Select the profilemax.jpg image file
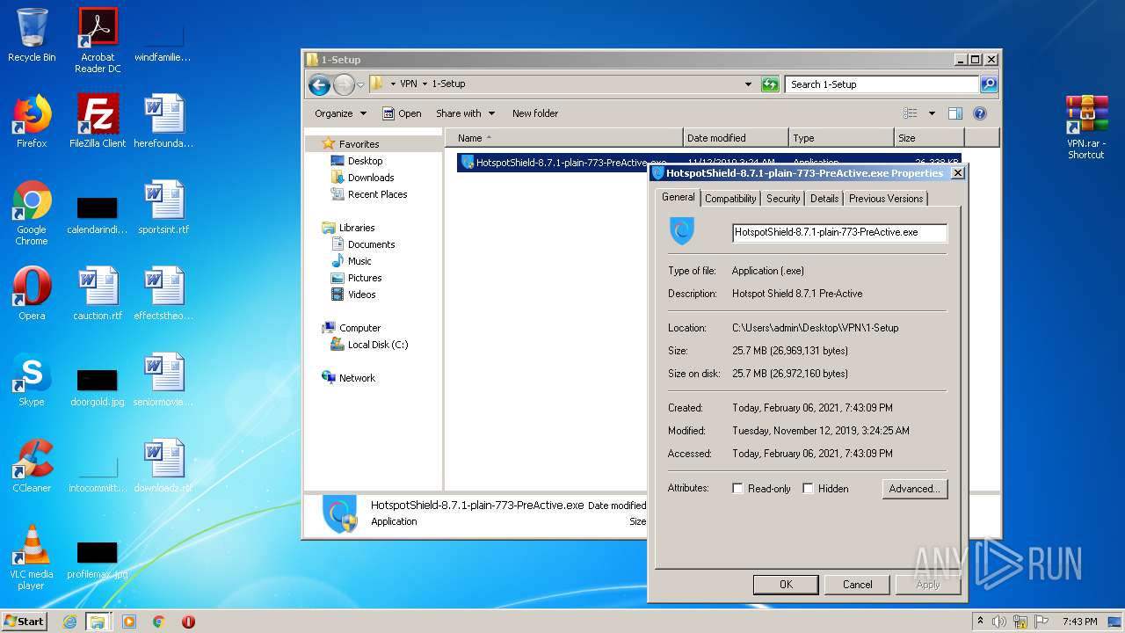Image resolution: width=1125 pixels, height=633 pixels. point(98,559)
